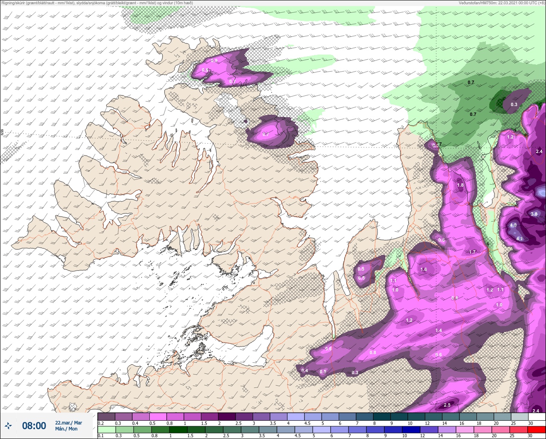Click the 4.1 precipitation value on the map
The image size is (546, 439).
tap(520, 239)
